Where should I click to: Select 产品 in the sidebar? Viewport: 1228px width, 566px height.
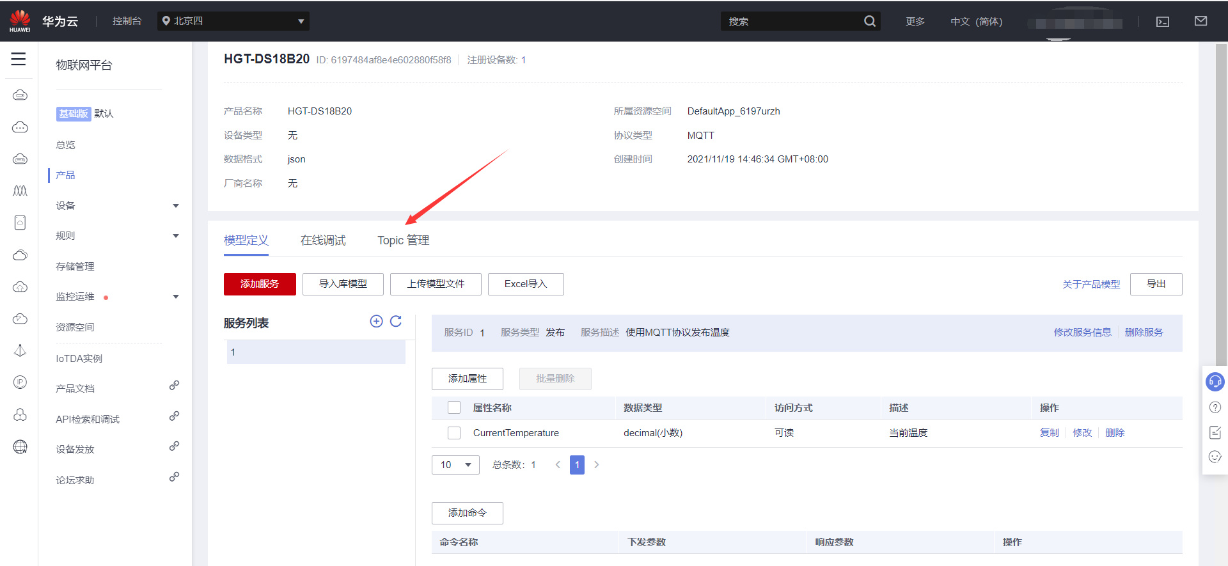pos(65,175)
